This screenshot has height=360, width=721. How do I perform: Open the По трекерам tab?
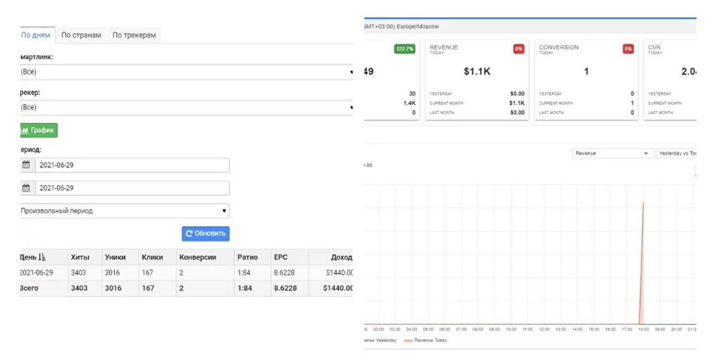pyautogui.click(x=134, y=34)
